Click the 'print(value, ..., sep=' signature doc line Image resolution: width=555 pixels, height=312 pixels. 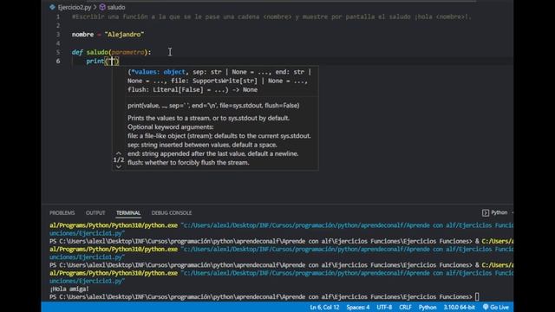tap(213, 106)
